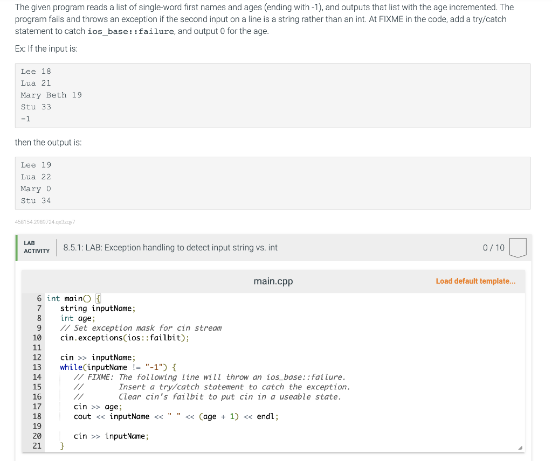Click the Load default template link

[475, 281]
